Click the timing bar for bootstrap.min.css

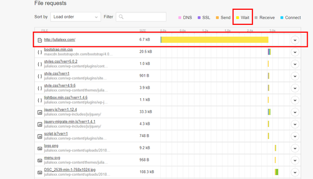click(269, 52)
